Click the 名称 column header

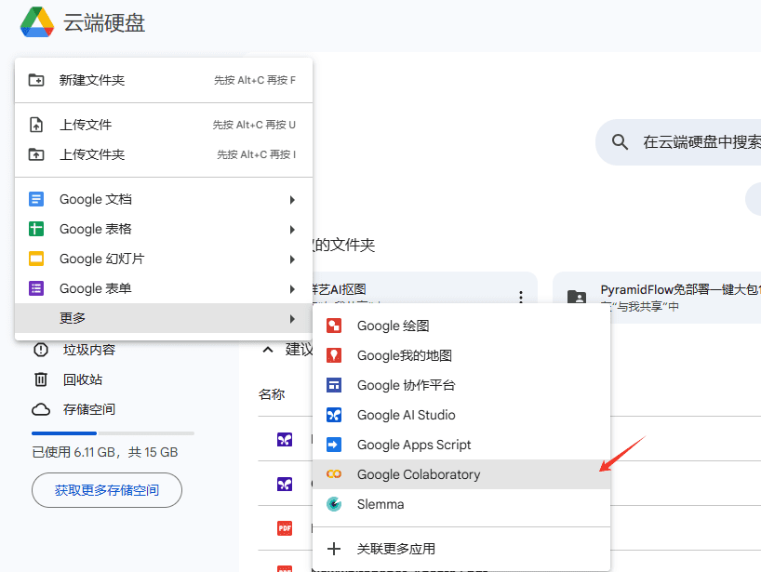pyautogui.click(x=272, y=394)
